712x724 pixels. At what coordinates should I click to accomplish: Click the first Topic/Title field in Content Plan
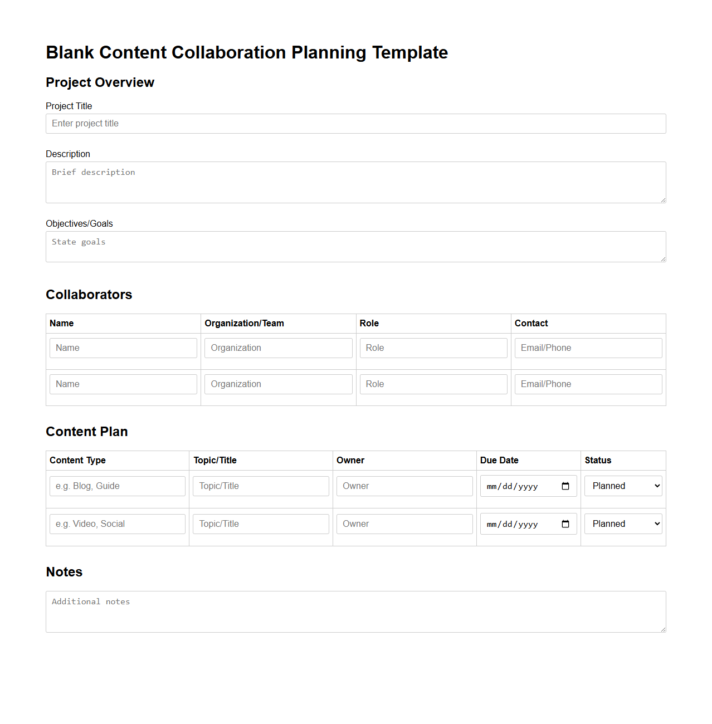(x=260, y=486)
